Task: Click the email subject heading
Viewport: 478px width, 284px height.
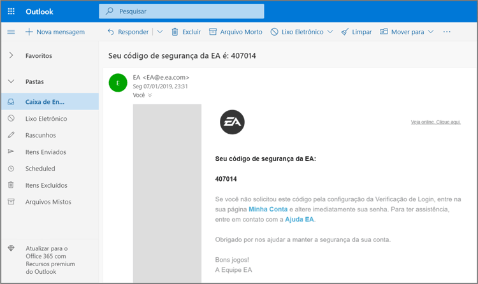Action: (182, 56)
